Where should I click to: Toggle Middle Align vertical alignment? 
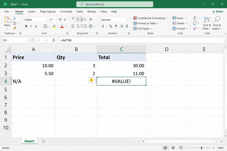(78, 19)
